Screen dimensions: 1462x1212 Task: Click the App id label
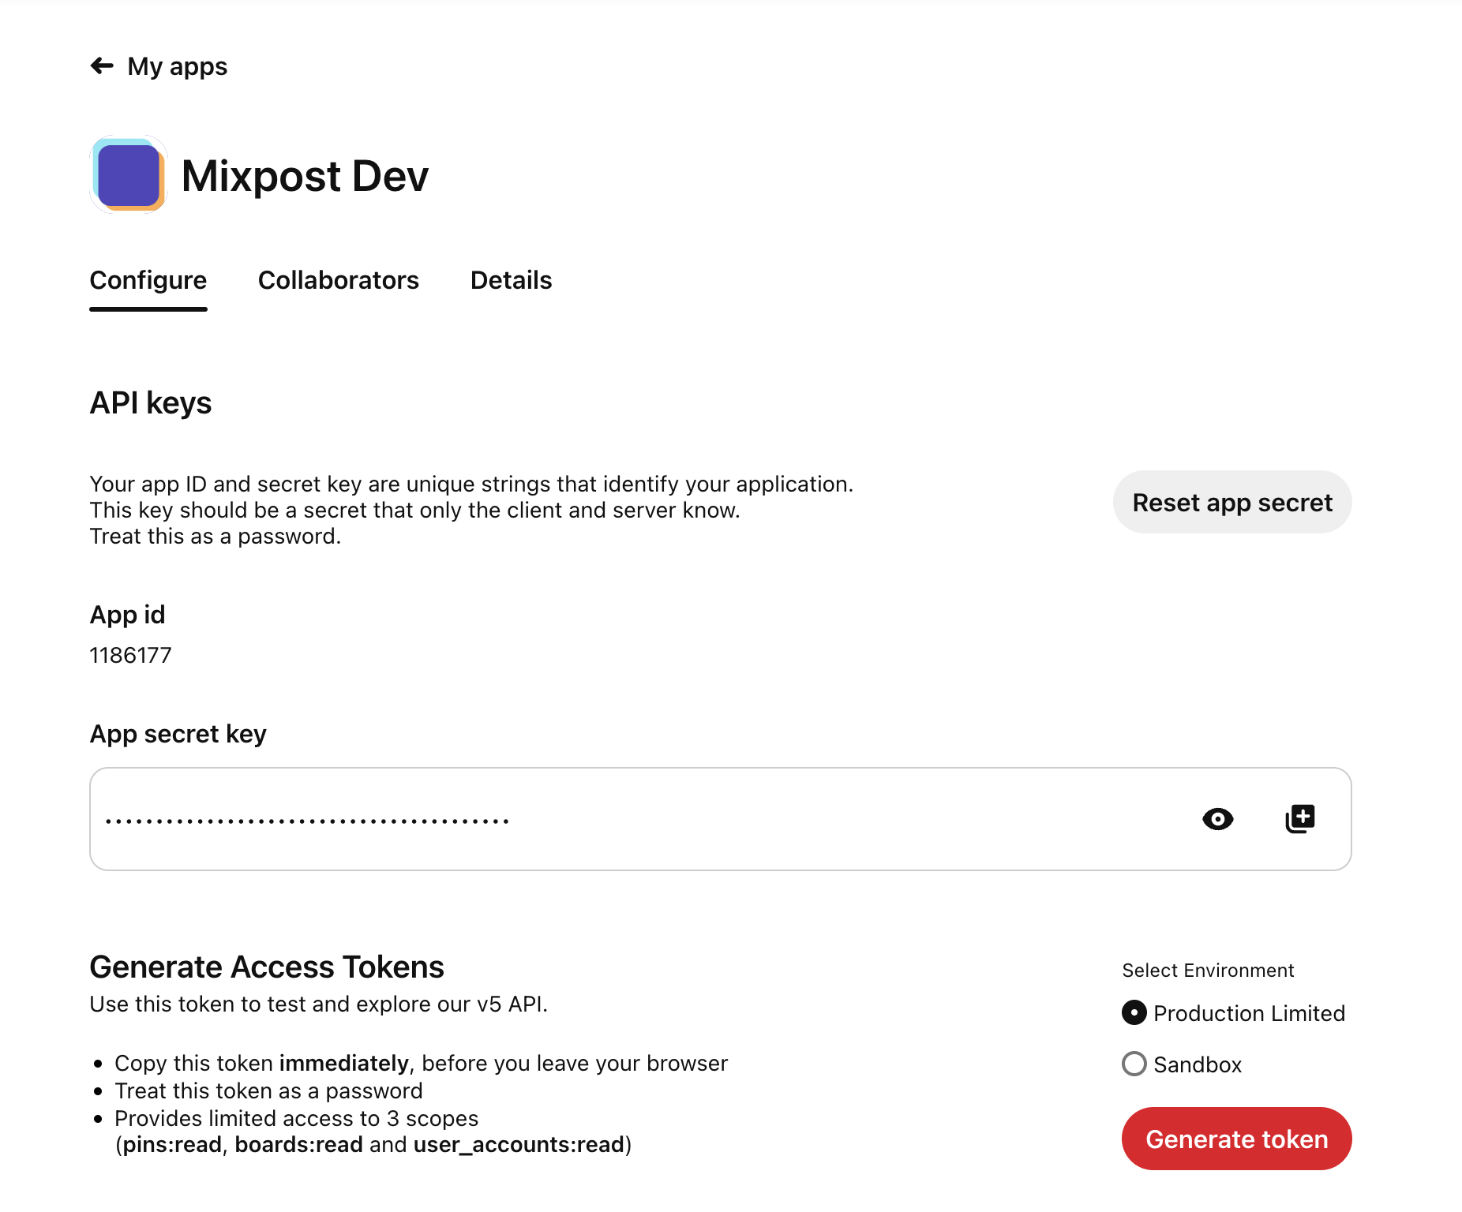[x=128, y=615]
